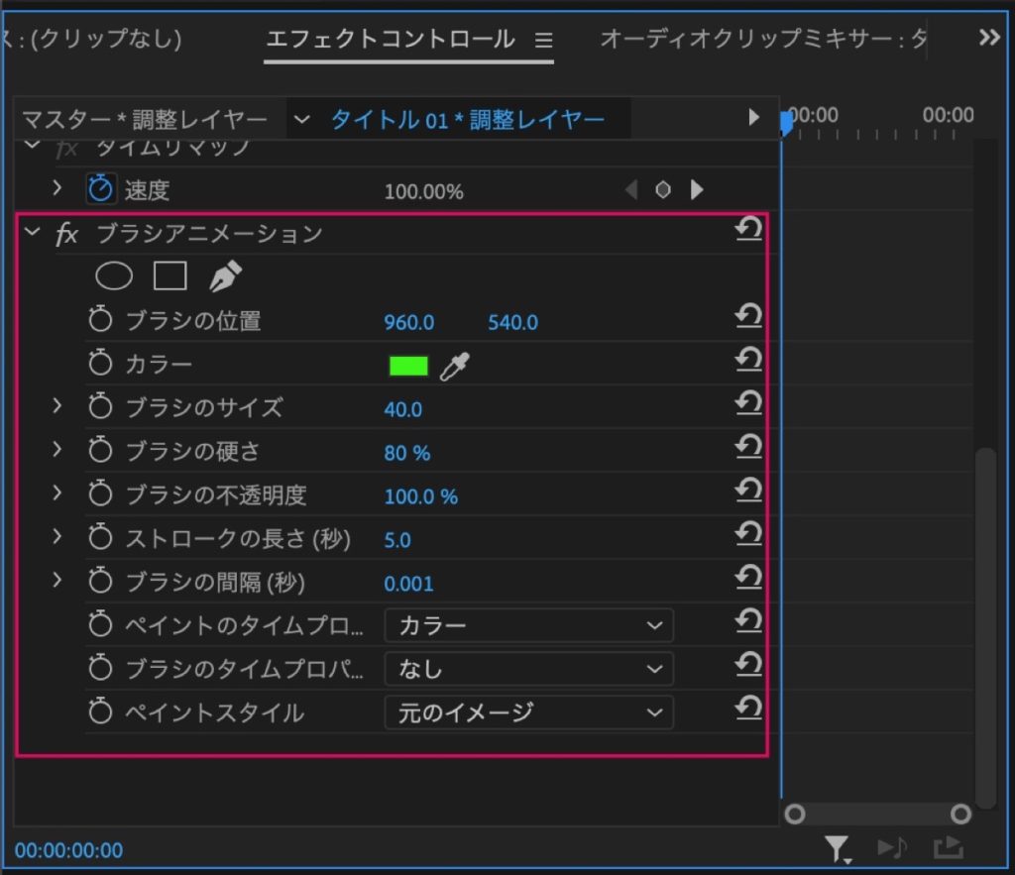This screenshot has width=1015, height=875.
Task: Toggle animation stopwatch for ブラシの位置
Action: point(100,320)
